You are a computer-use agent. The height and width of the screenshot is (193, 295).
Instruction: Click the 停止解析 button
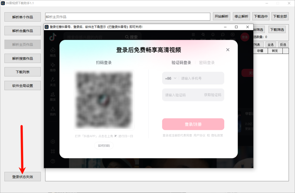[x=241, y=16]
